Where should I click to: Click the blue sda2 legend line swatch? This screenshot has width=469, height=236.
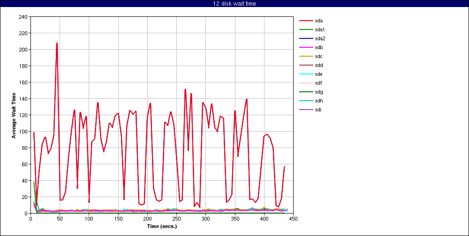(305, 38)
